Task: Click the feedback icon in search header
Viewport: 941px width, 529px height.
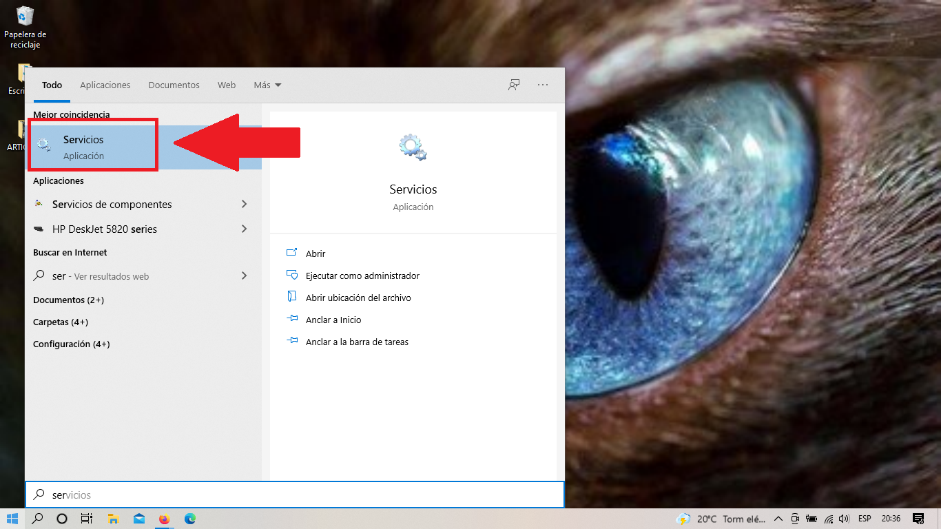Action: click(x=514, y=85)
